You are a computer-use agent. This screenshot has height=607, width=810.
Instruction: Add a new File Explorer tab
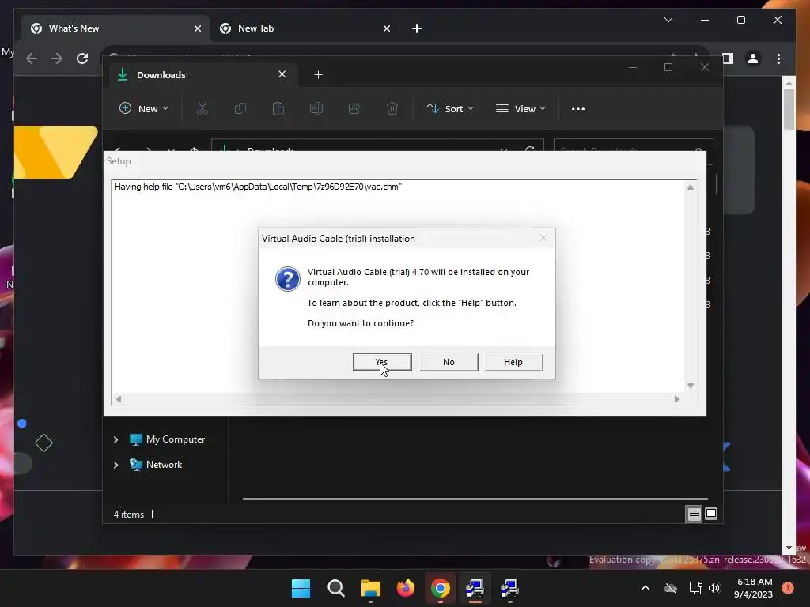(x=318, y=75)
